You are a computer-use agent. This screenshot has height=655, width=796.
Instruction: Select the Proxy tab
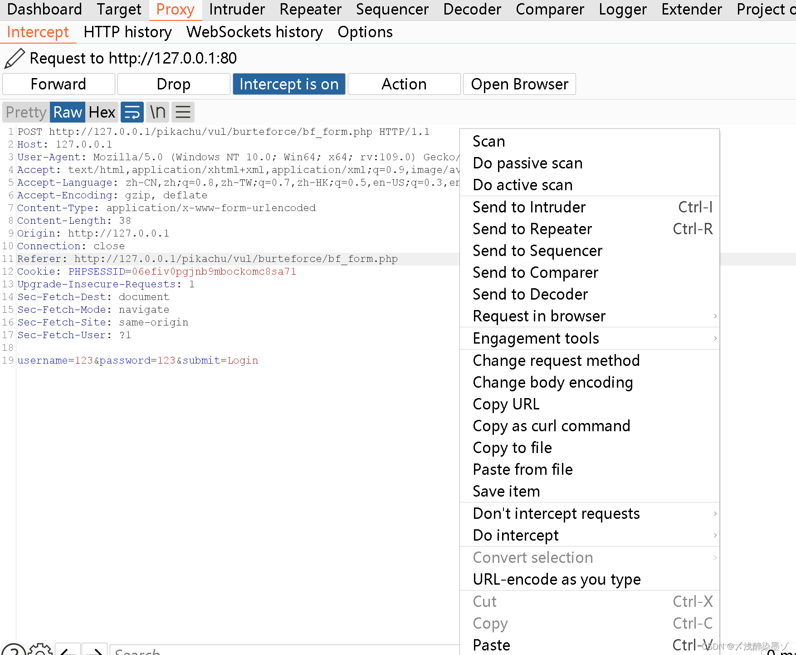(x=175, y=10)
